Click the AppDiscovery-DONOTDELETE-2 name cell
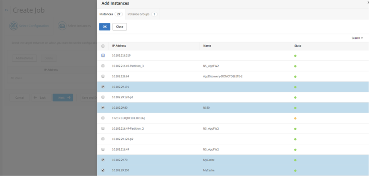 click(x=223, y=76)
